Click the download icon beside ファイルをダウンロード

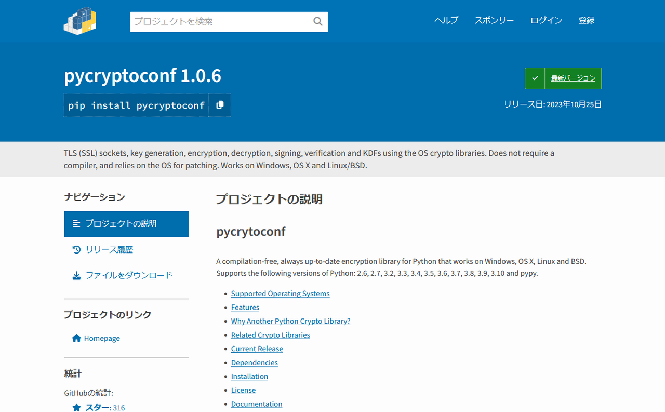click(76, 275)
